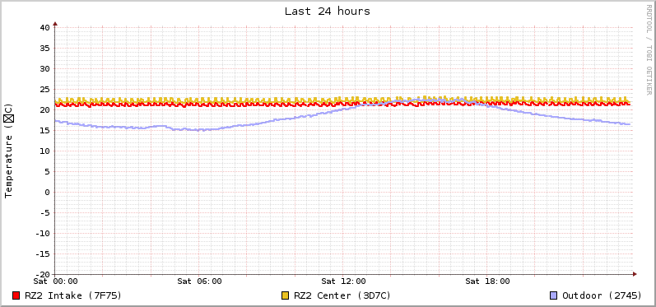
Task: Click the 'Sat 06:00' x-axis label
Action: [x=199, y=281]
